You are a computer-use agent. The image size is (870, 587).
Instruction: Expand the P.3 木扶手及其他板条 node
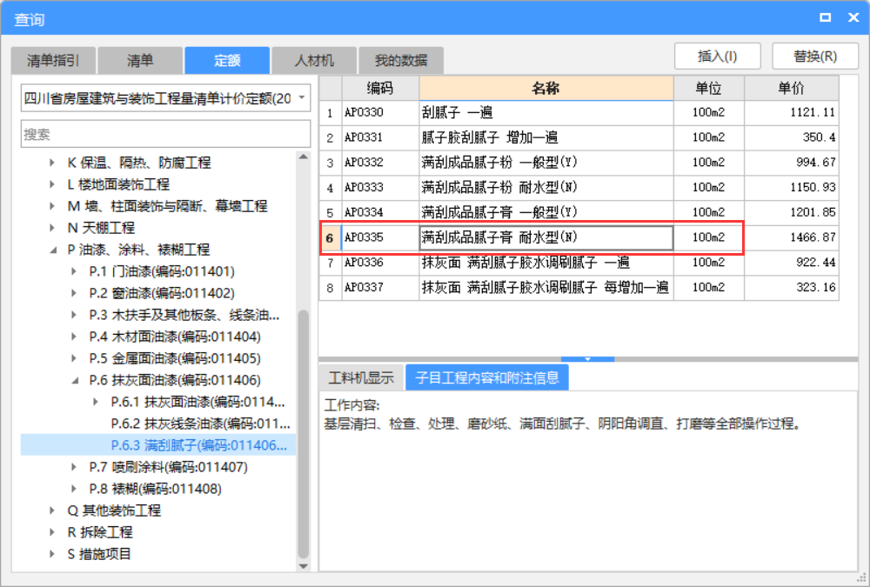coord(74,315)
